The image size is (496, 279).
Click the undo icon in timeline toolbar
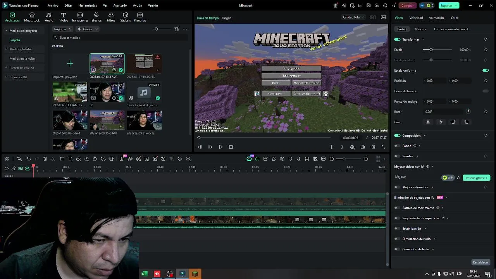click(29, 159)
